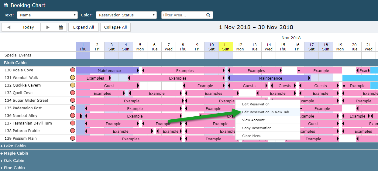The width and height of the screenshot is (378, 171).
Task: Click the 5 Mon date header
Action: [140, 47]
